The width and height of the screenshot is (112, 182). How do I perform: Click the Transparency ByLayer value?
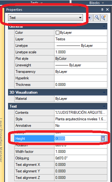click(x=81, y=72)
